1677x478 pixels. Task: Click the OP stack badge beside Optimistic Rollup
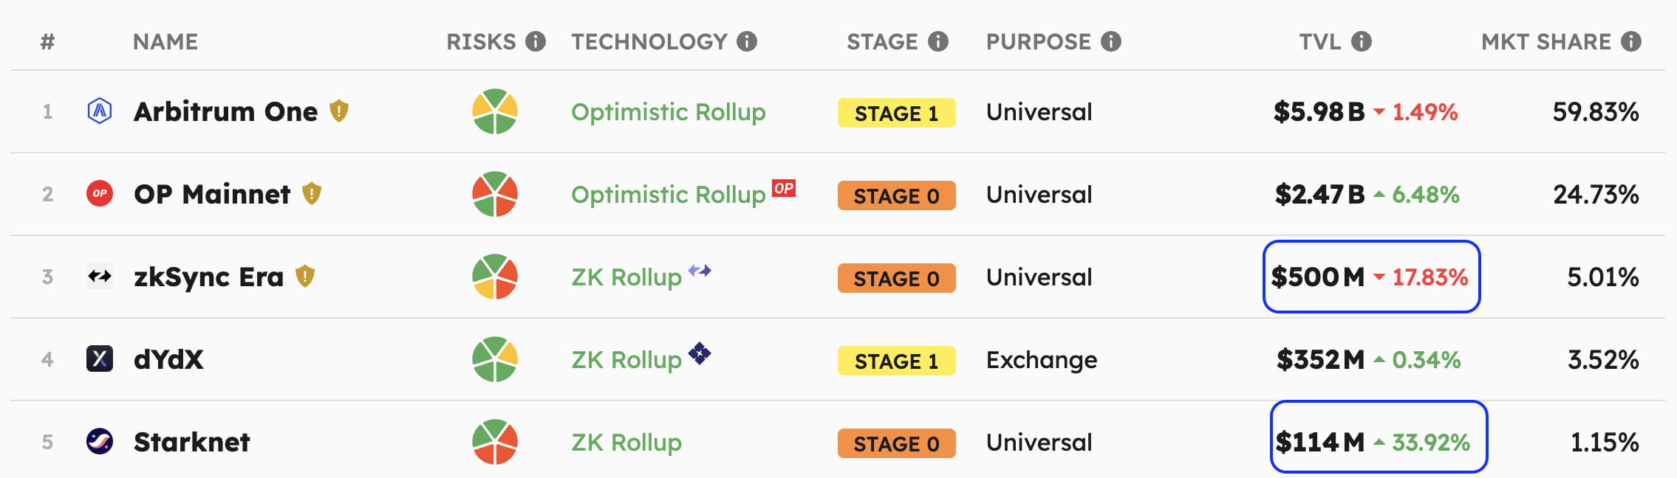[784, 188]
